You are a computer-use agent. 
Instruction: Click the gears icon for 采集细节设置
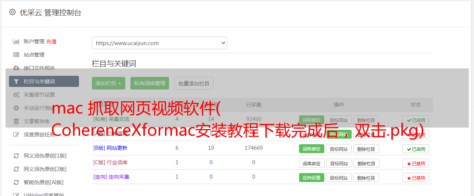pos(16,95)
